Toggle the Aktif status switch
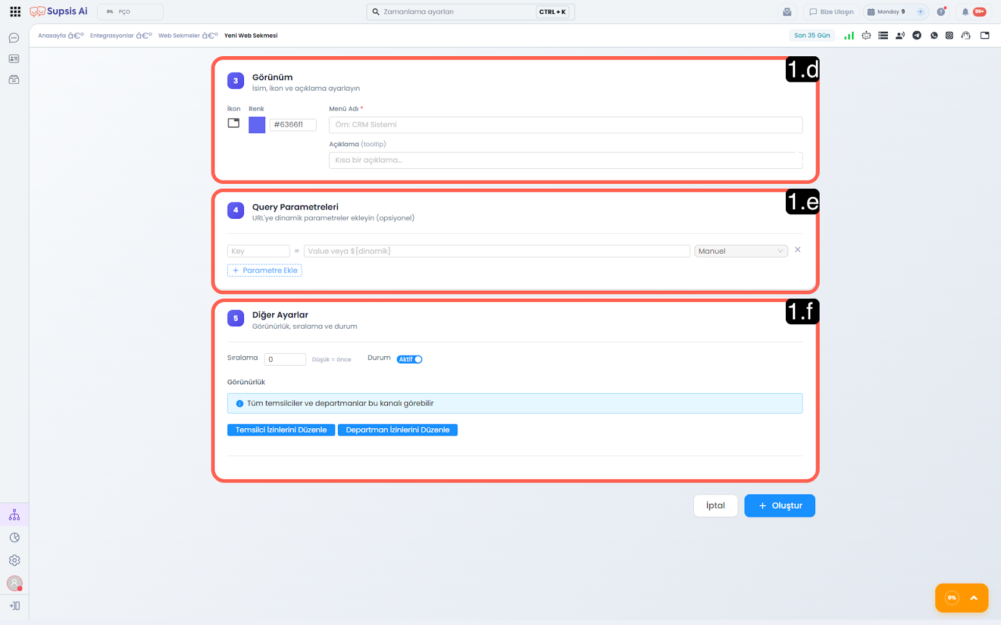This screenshot has width=1001, height=625. point(410,359)
